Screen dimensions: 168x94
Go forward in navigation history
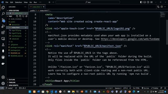tap(53, 2)
